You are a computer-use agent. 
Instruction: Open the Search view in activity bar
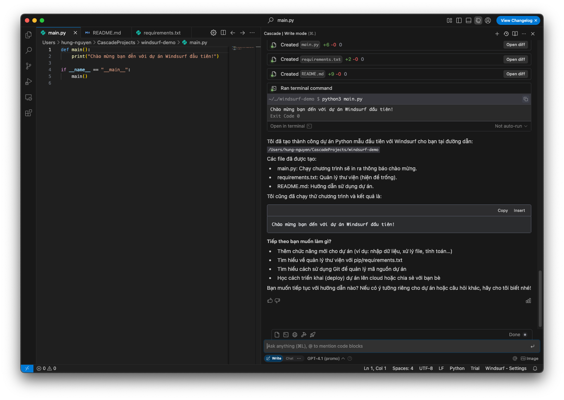click(29, 50)
